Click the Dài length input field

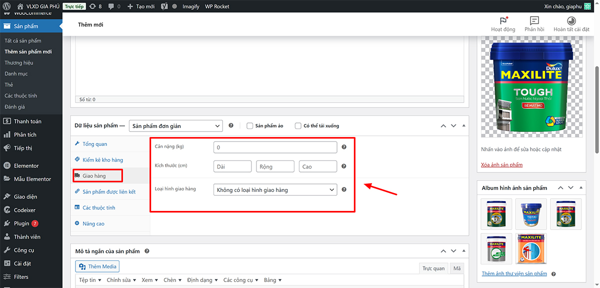coord(232,166)
